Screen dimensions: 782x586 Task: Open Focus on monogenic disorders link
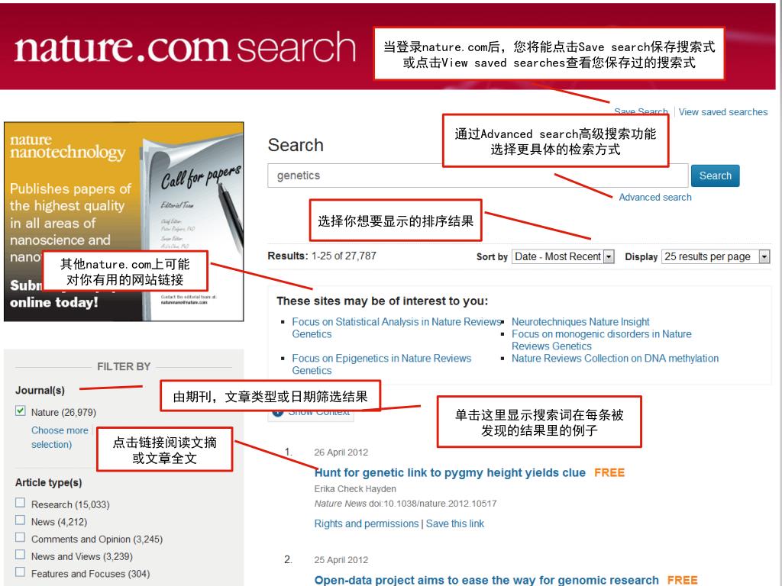[602, 340]
